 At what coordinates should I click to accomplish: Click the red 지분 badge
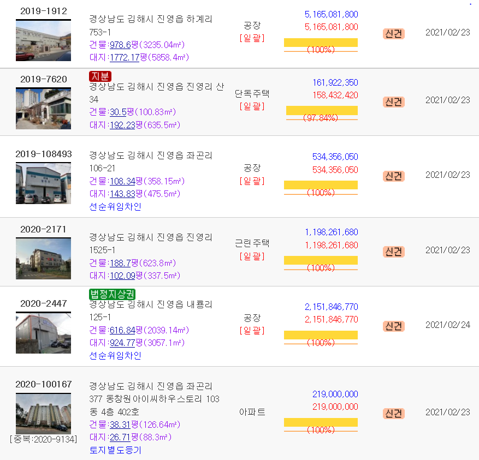pos(100,76)
